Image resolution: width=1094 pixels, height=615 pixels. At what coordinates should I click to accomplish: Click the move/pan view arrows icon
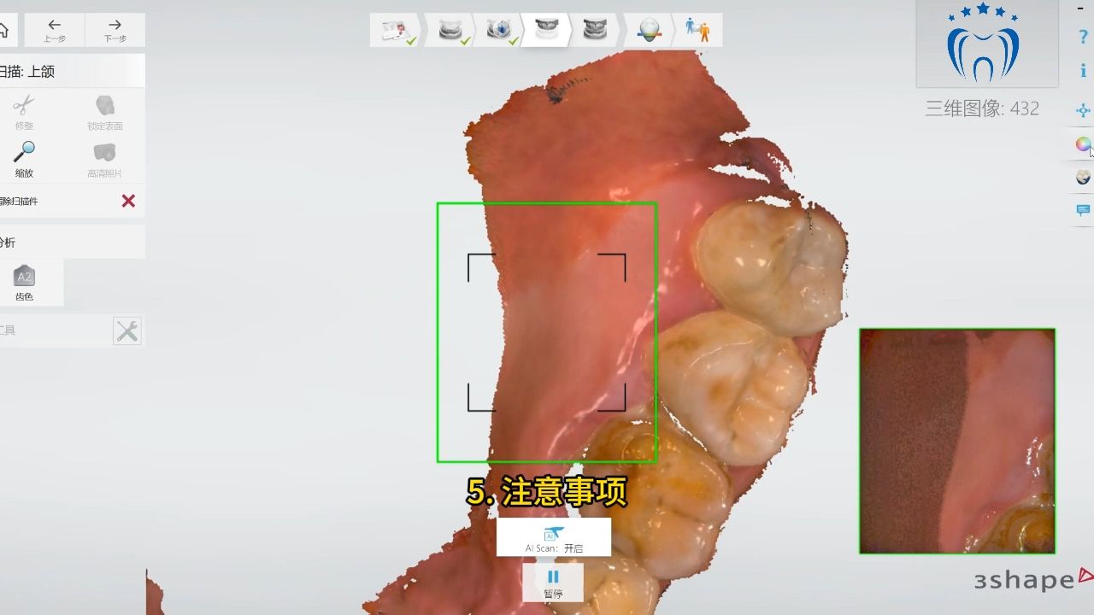(x=1083, y=111)
